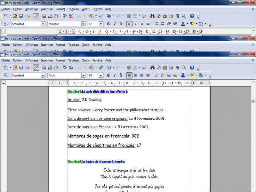This screenshot has height=192, width=256.
Task: Enable right alignment in the front window
Action: click(x=142, y=76)
